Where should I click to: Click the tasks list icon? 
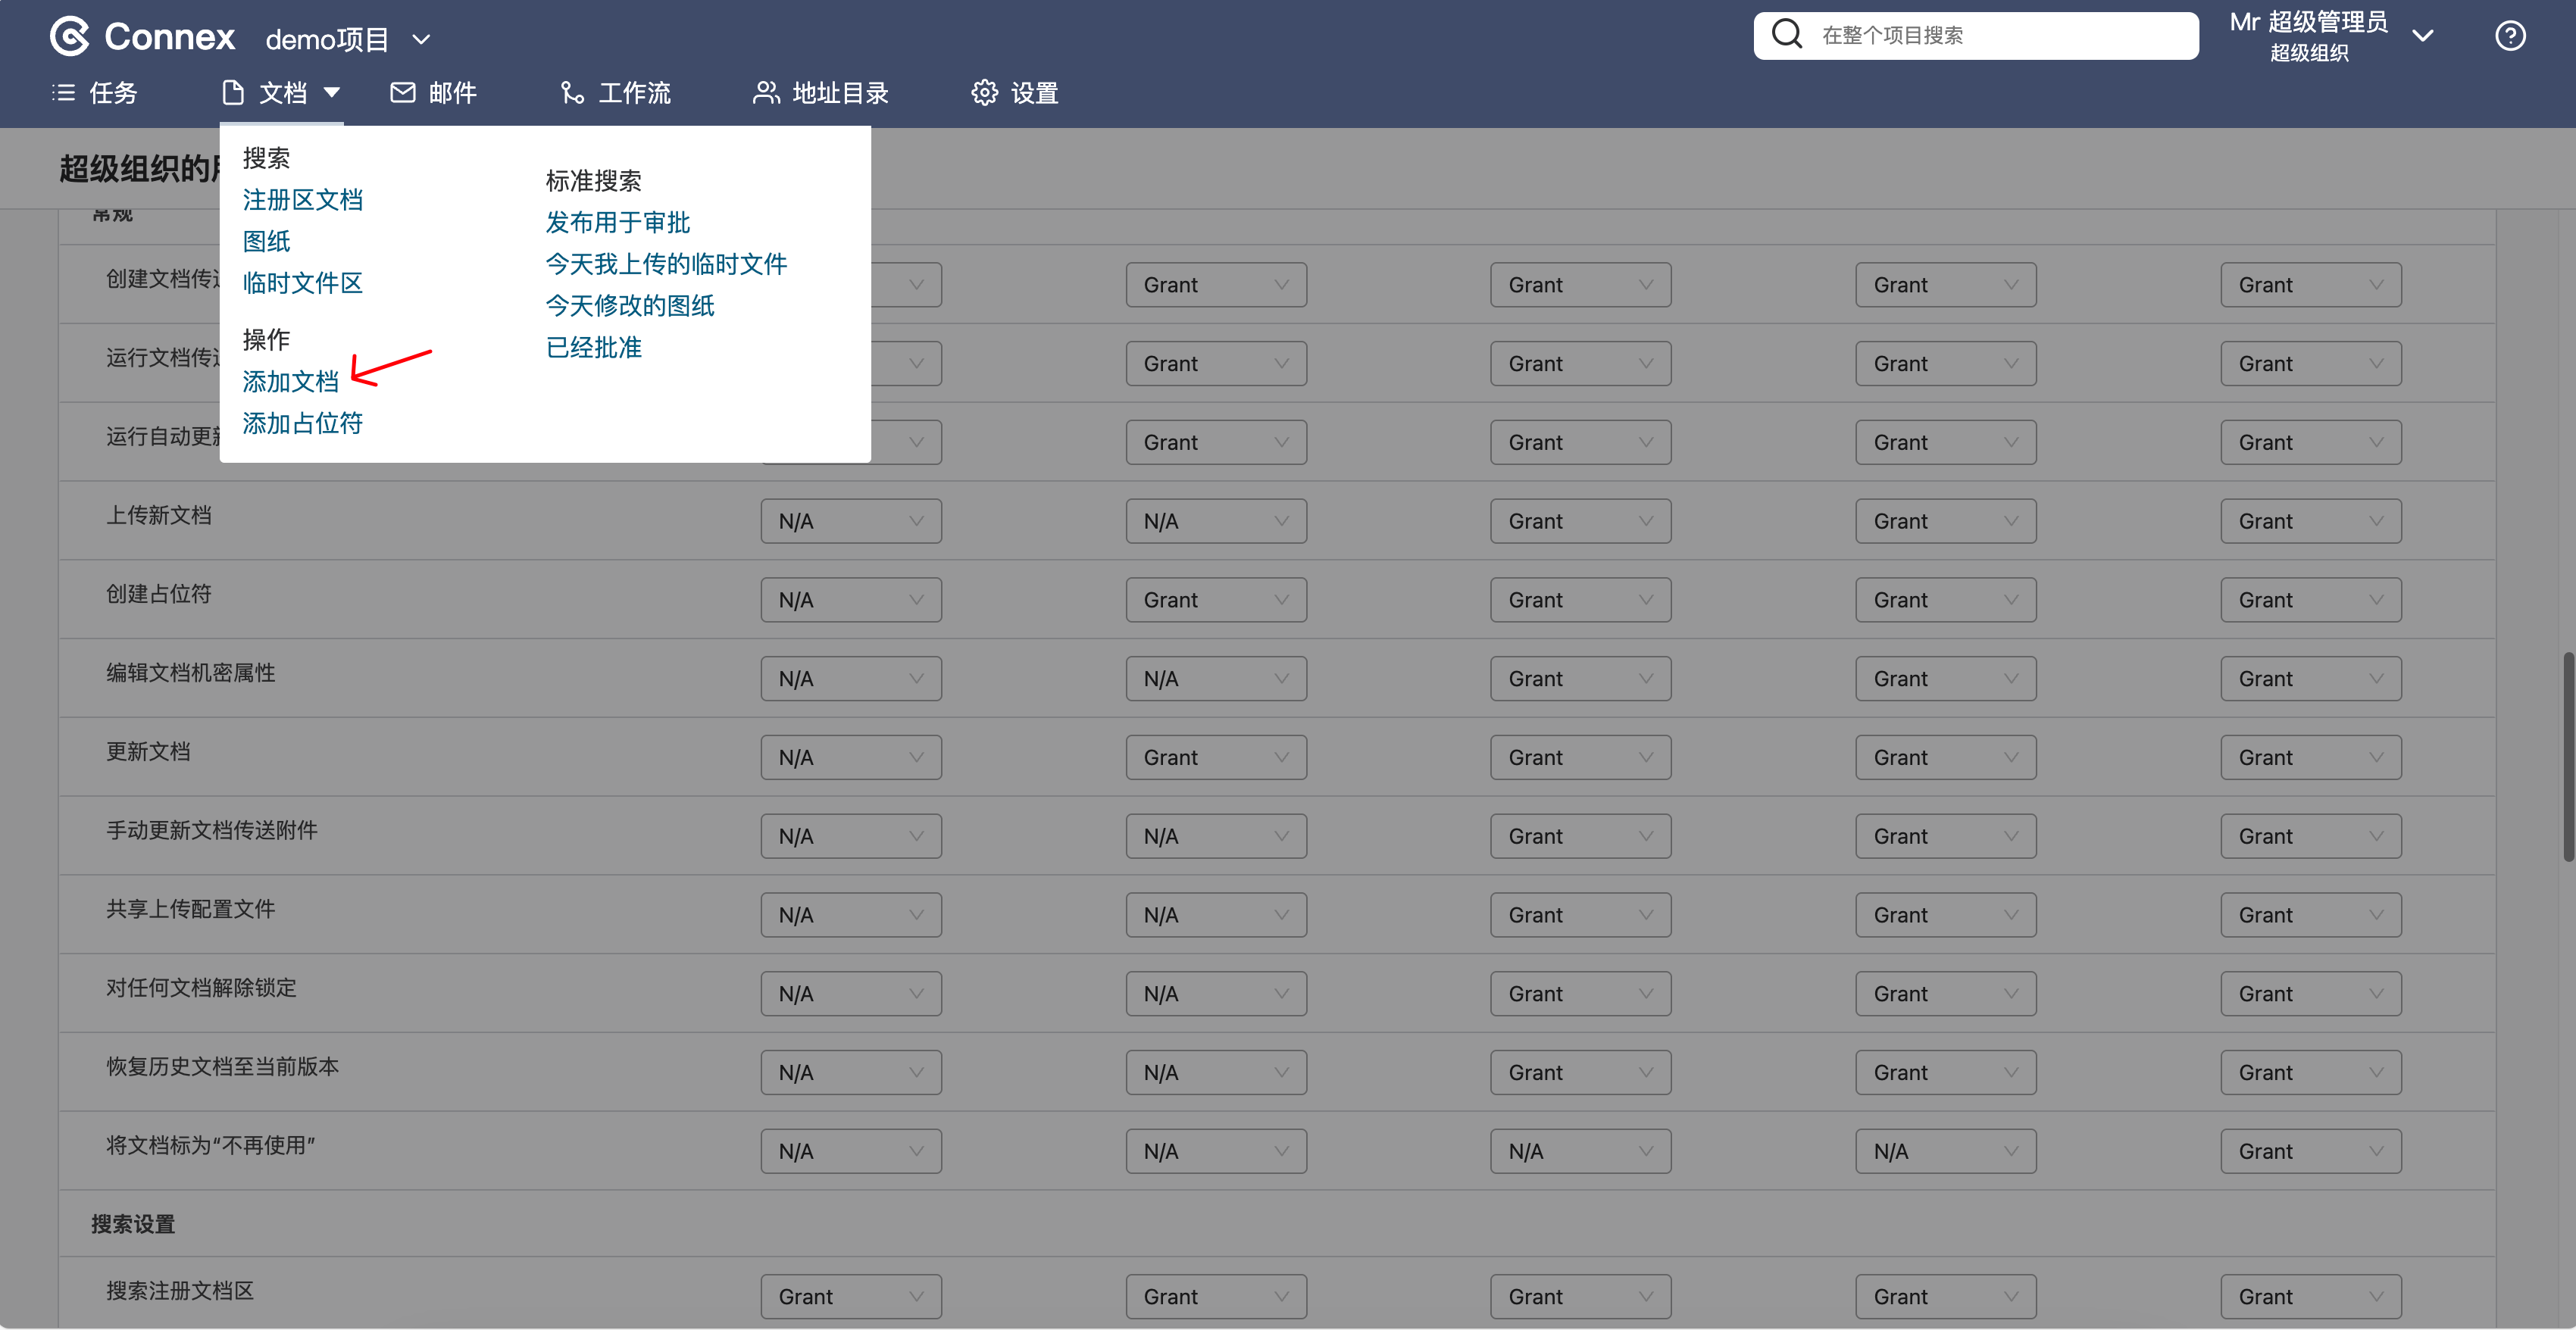point(63,93)
